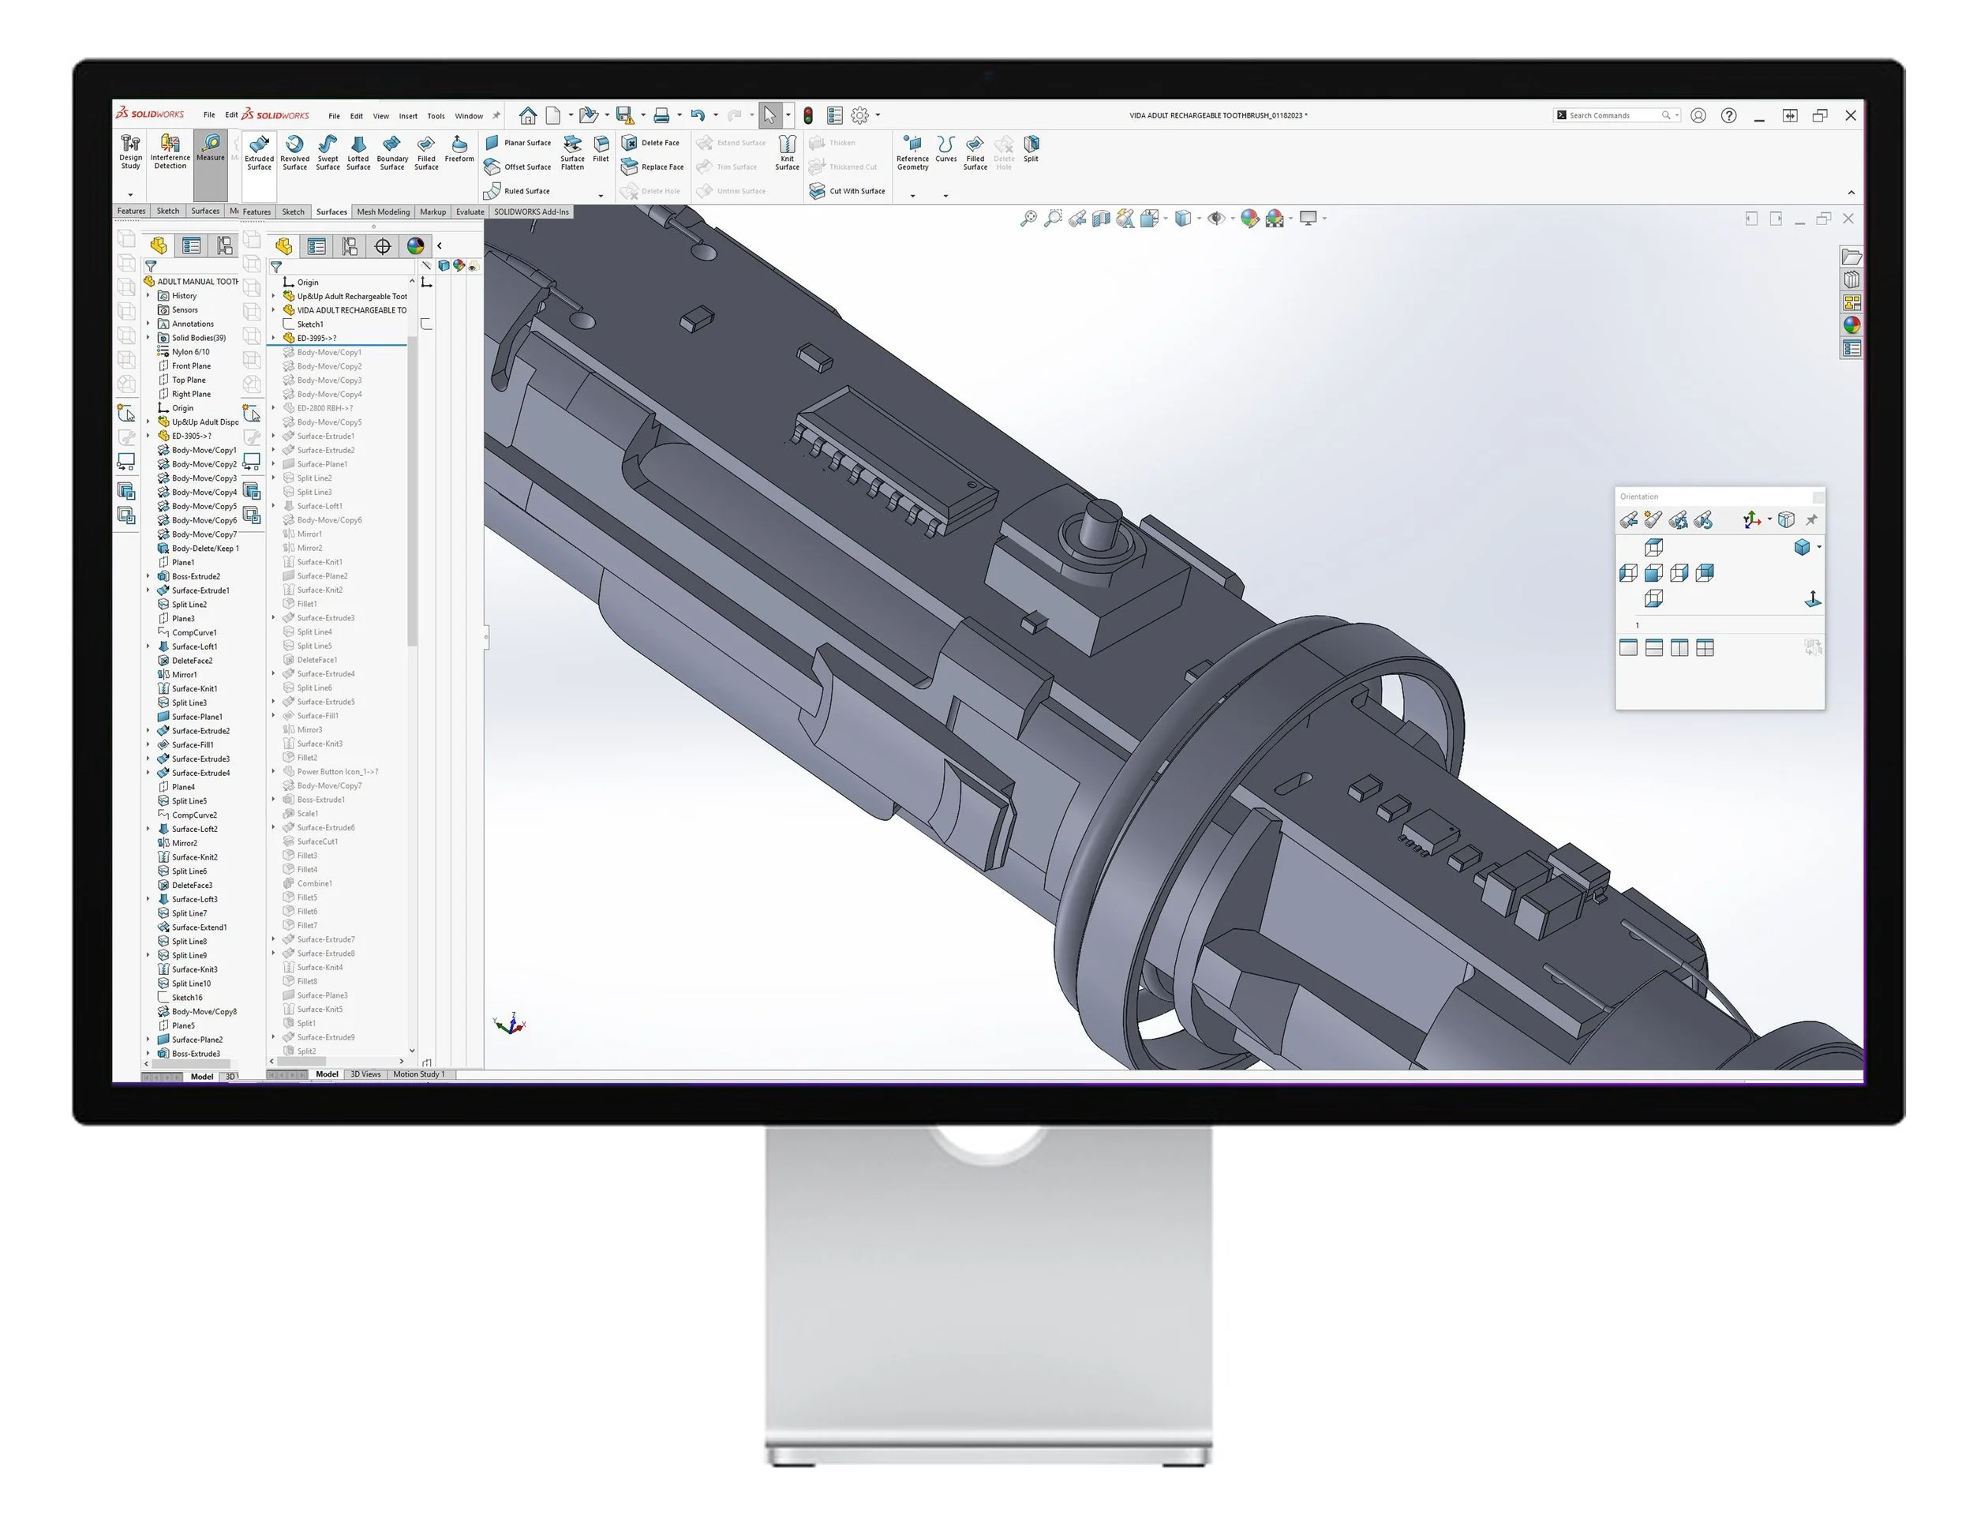The image size is (1973, 1525).
Task: Click Edit Appearance color sphere icon
Action: pos(1249,218)
